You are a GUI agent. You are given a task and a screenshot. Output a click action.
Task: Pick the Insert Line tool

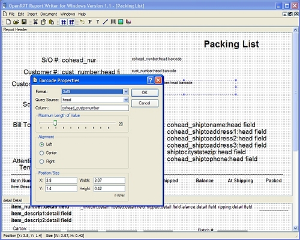click(106, 22)
